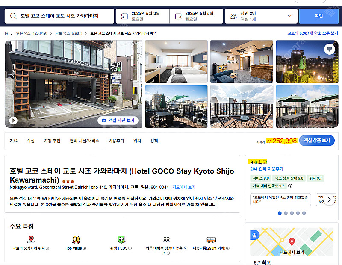
Task: Click the 위생 PLUS shield icon
Action: pyautogui.click(x=121, y=240)
